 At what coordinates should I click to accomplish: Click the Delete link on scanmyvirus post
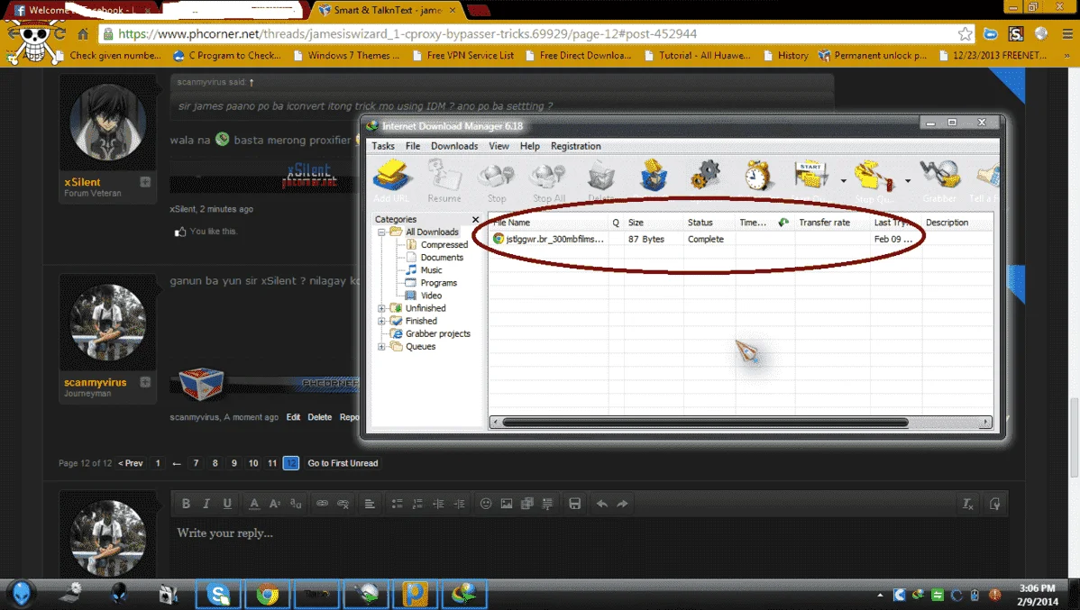pos(320,417)
